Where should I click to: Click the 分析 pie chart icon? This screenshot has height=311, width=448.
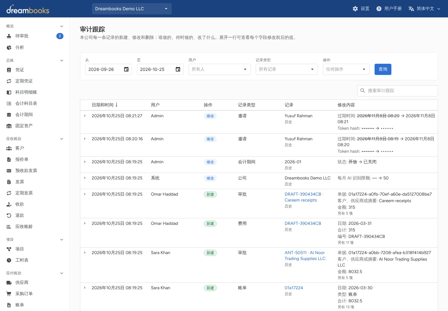(9, 48)
